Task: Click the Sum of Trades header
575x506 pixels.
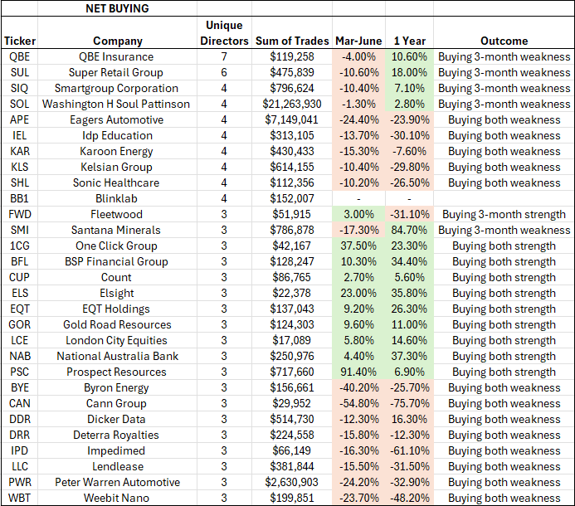Action: click(x=290, y=41)
